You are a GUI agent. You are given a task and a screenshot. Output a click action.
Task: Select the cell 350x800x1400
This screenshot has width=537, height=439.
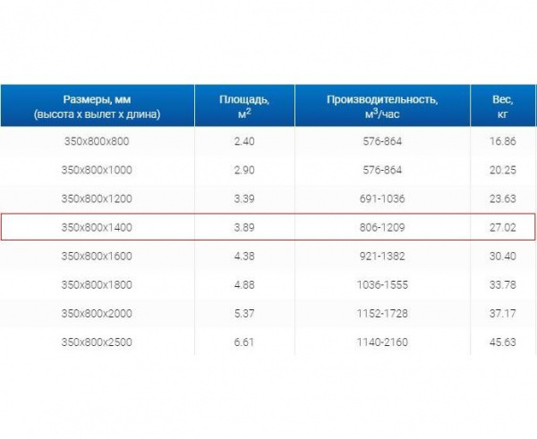97,227
